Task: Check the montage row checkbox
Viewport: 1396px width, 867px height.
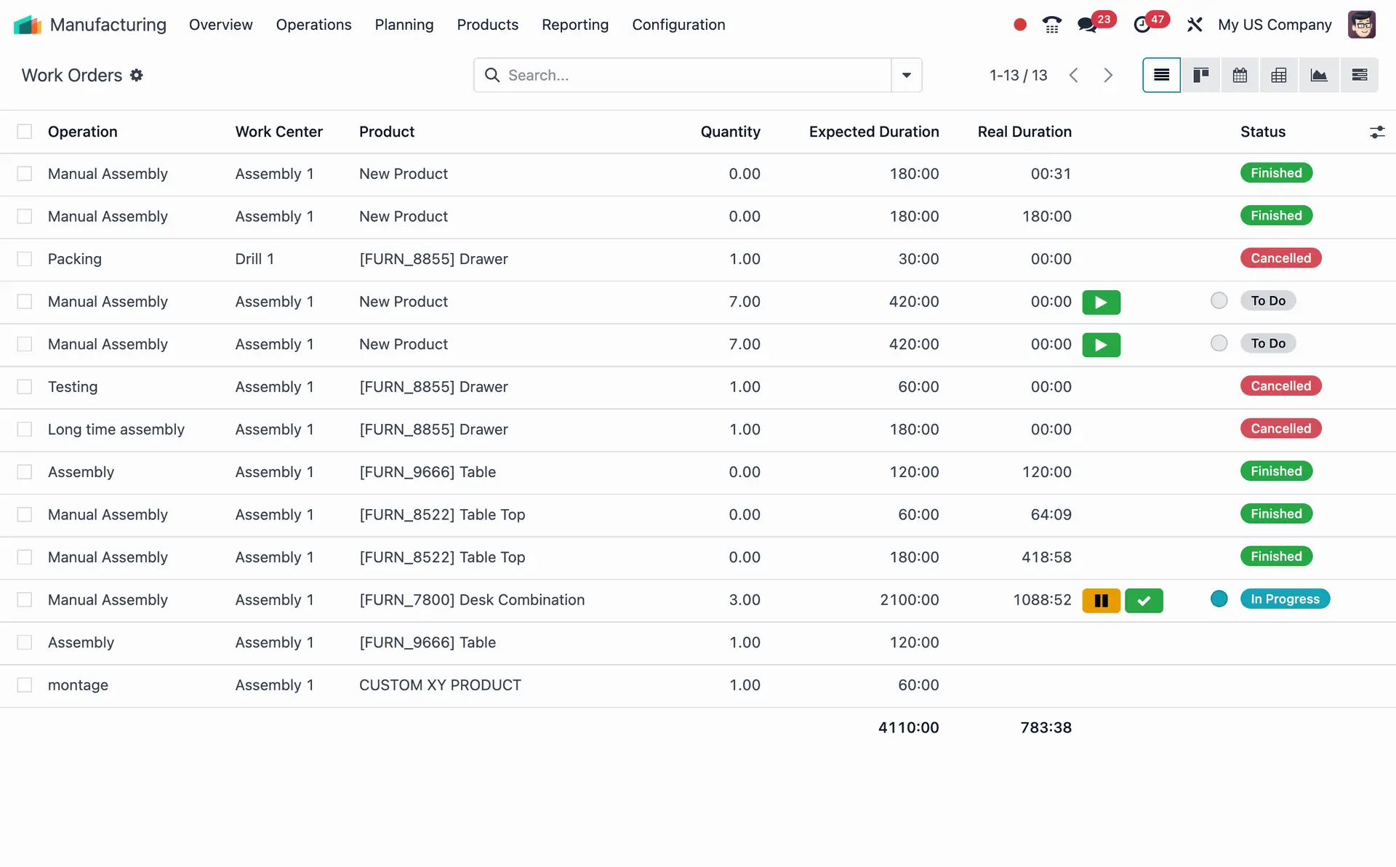Action: (x=25, y=685)
